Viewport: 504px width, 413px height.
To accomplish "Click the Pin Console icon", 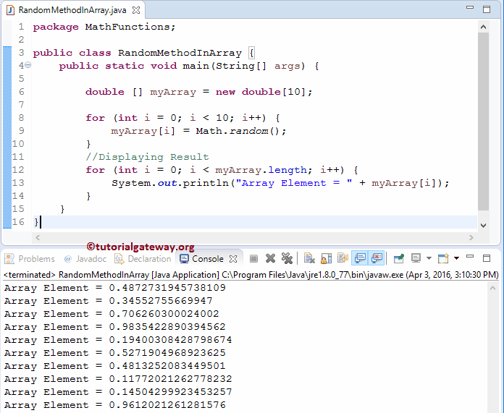I will tap(398, 258).
